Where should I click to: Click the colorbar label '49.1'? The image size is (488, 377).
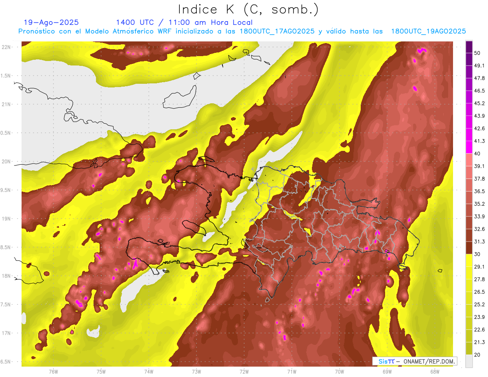click(479, 65)
